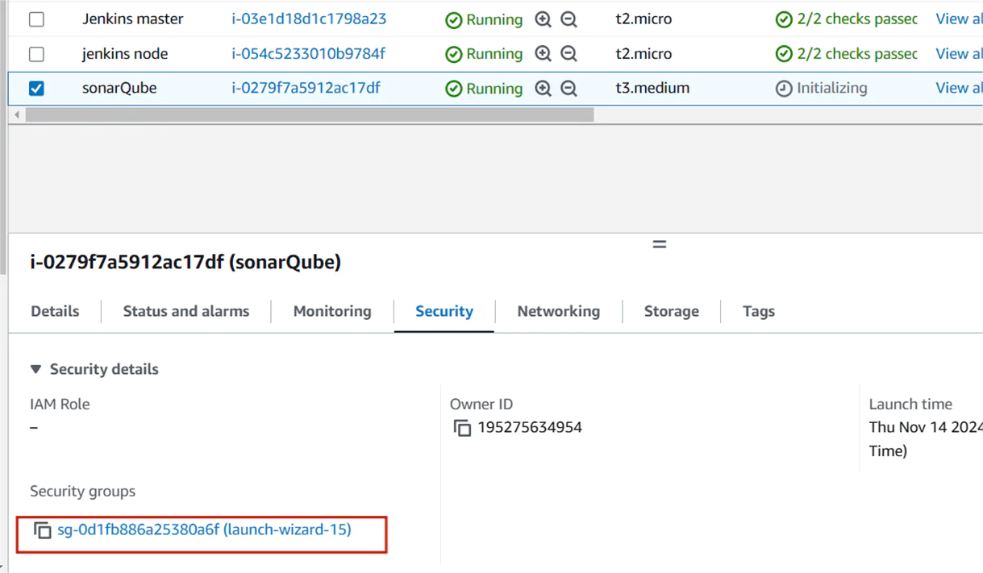Click the scrollbar left arrow
The width and height of the screenshot is (983, 573).
point(17,115)
